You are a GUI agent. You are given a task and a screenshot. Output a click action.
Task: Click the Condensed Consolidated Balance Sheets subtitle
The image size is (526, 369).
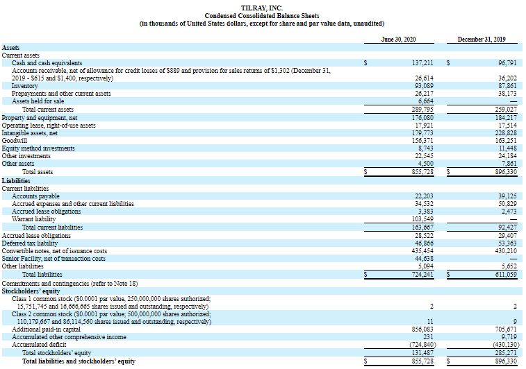click(263, 15)
